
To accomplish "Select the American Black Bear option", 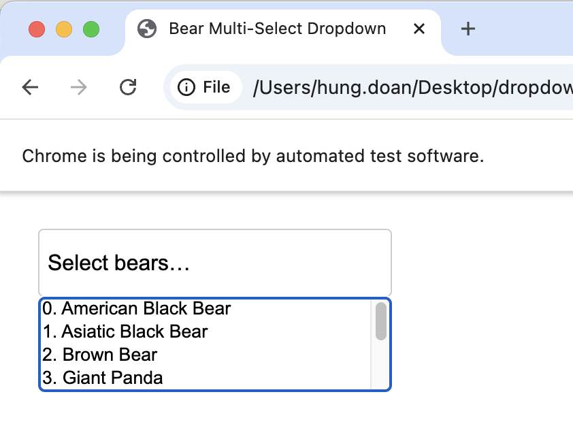I will 137,309.
